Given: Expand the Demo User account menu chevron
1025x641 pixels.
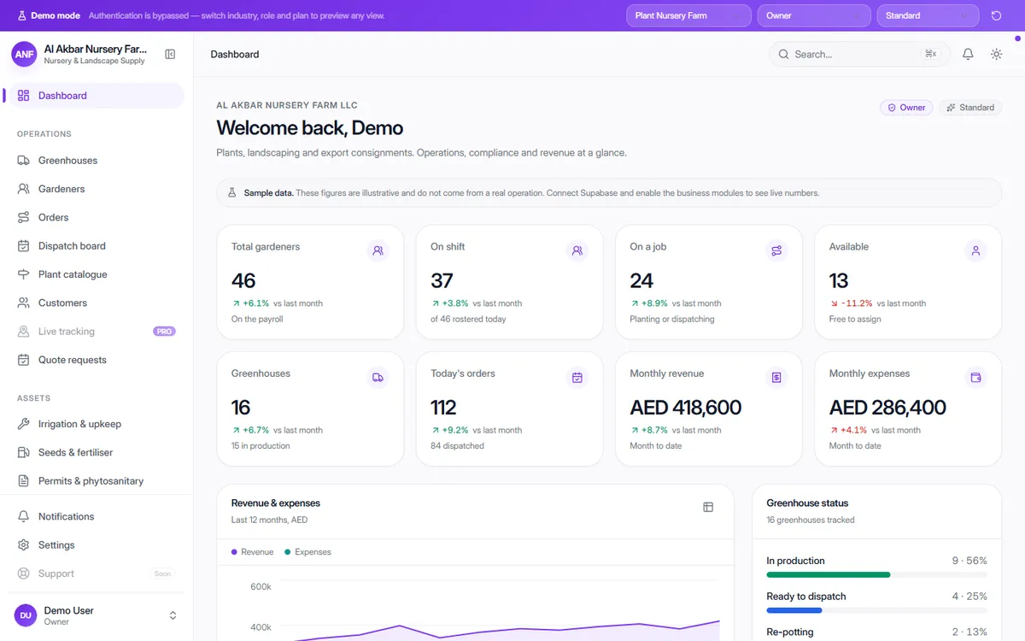Looking at the screenshot, I should point(173,615).
